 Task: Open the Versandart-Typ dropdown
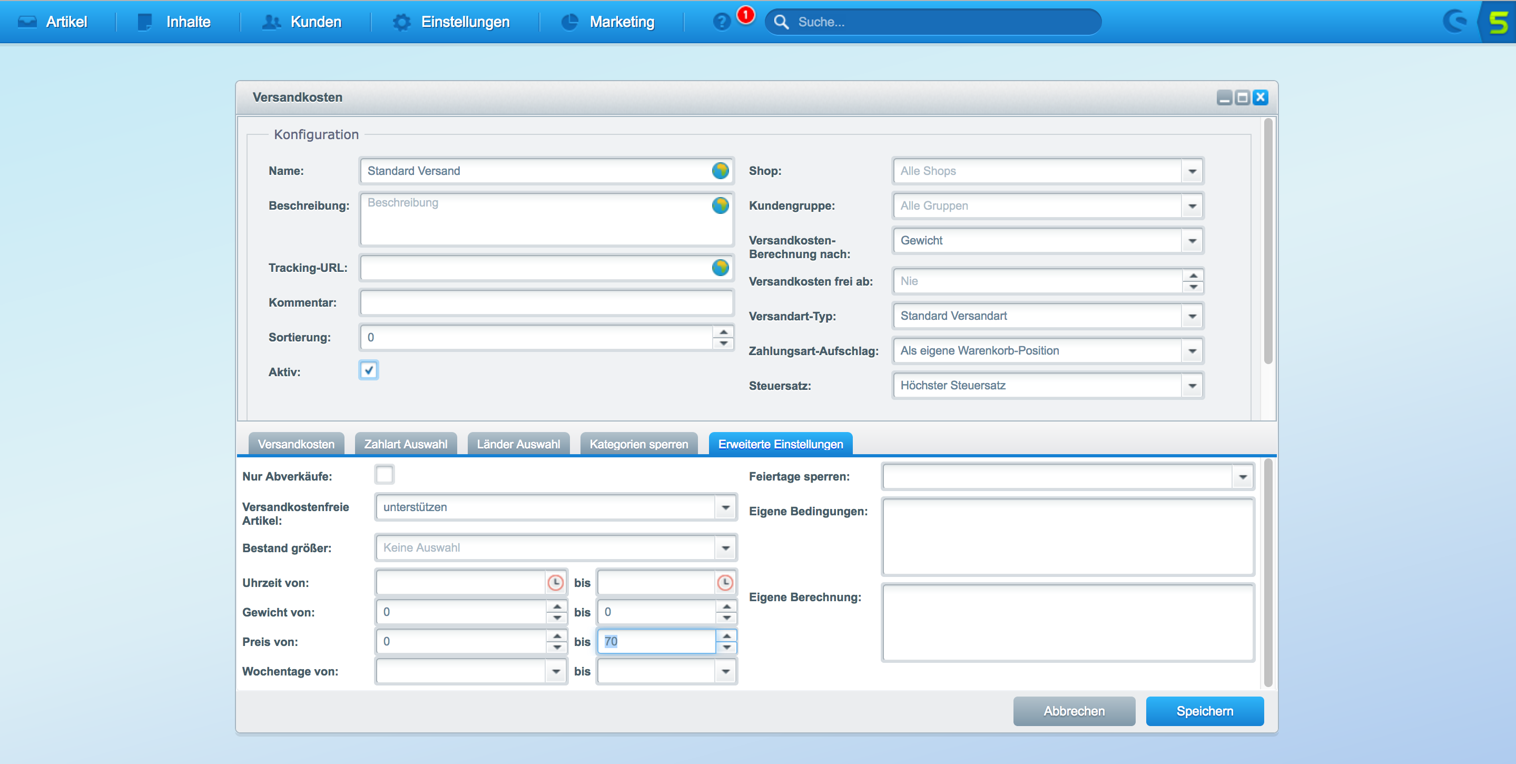click(1193, 316)
